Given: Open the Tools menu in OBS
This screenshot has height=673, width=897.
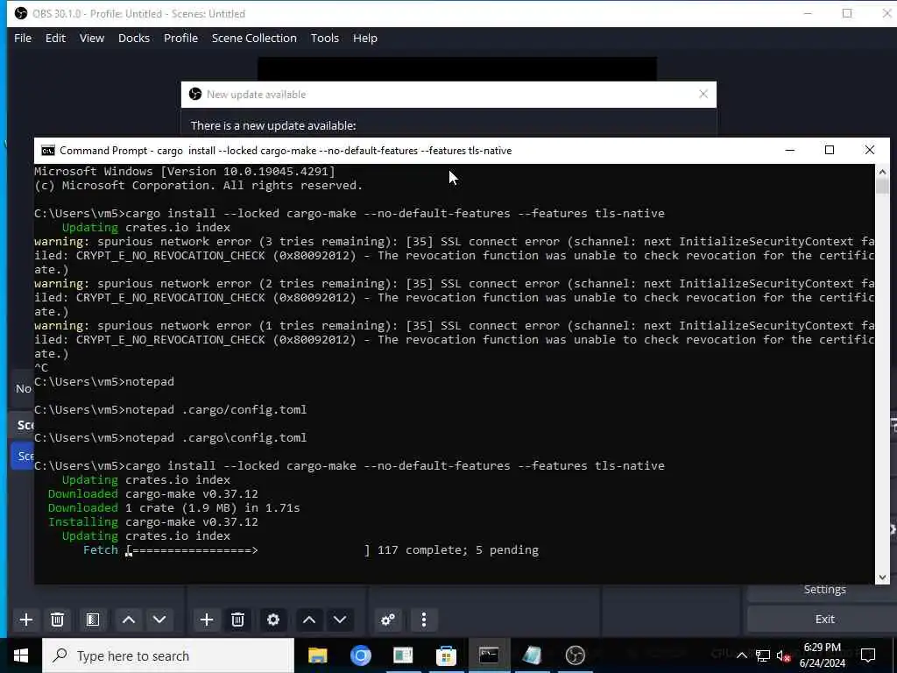Looking at the screenshot, I should point(324,38).
